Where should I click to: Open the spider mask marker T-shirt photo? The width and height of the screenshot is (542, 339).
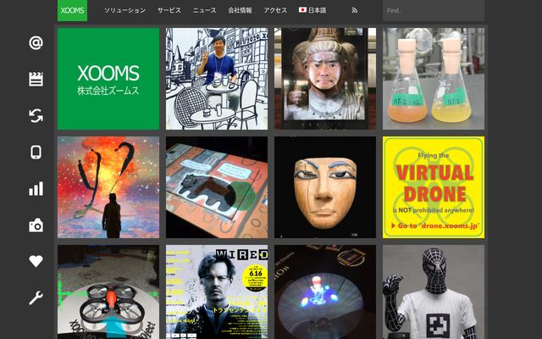434,292
